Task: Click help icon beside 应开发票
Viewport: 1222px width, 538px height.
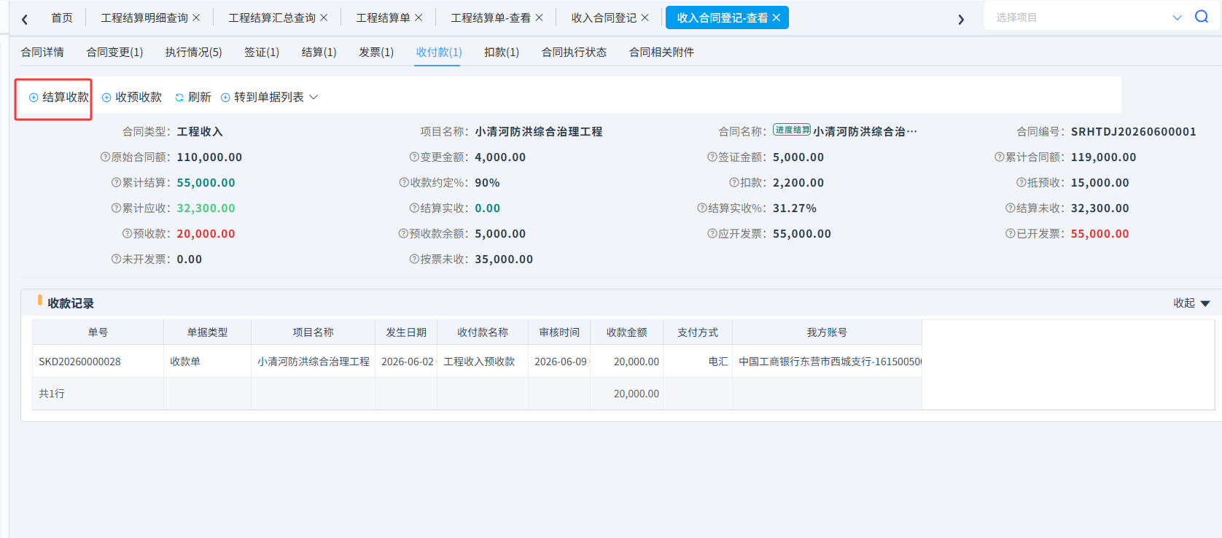Action: click(712, 233)
